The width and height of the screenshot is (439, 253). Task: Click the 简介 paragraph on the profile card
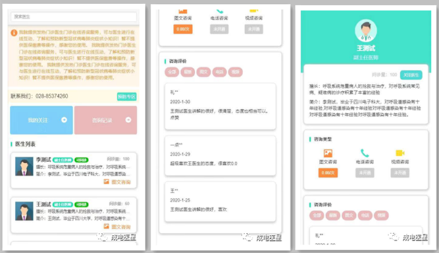tap(365, 108)
